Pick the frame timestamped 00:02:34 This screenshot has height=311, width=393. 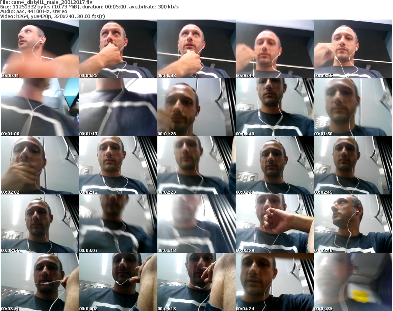[x=275, y=165]
